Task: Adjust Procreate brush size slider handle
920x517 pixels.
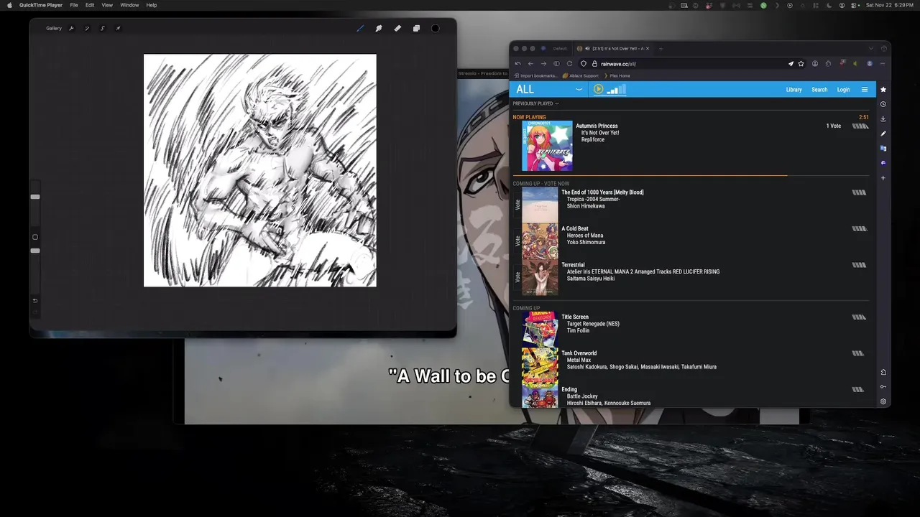Action: point(34,196)
